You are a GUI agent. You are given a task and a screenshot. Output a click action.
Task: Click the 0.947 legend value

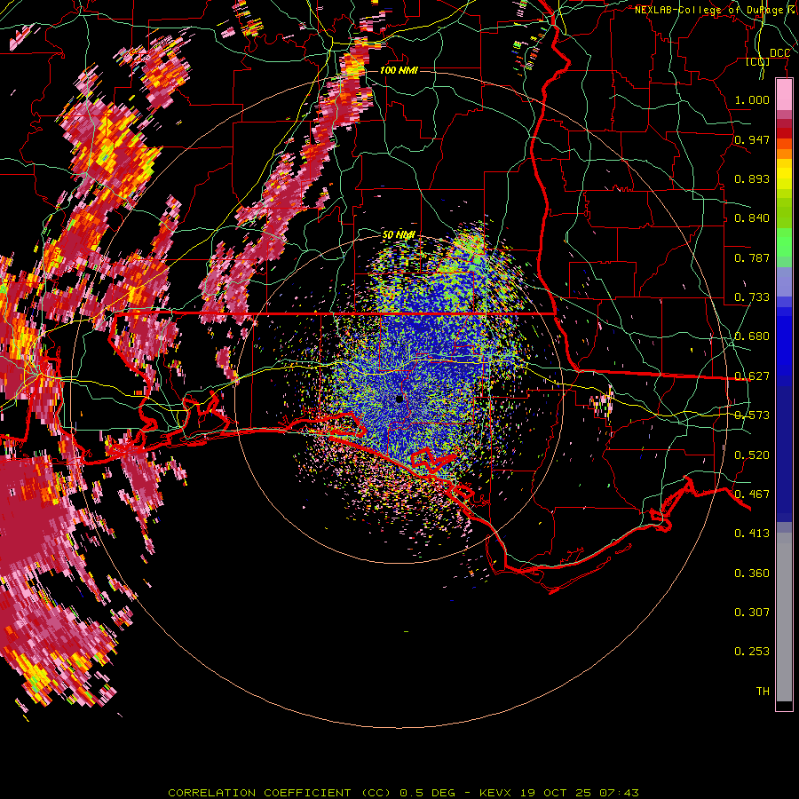coord(752,139)
